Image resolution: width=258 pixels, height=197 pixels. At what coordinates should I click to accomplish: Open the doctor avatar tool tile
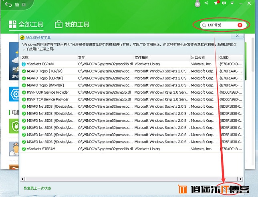tap(14, 149)
